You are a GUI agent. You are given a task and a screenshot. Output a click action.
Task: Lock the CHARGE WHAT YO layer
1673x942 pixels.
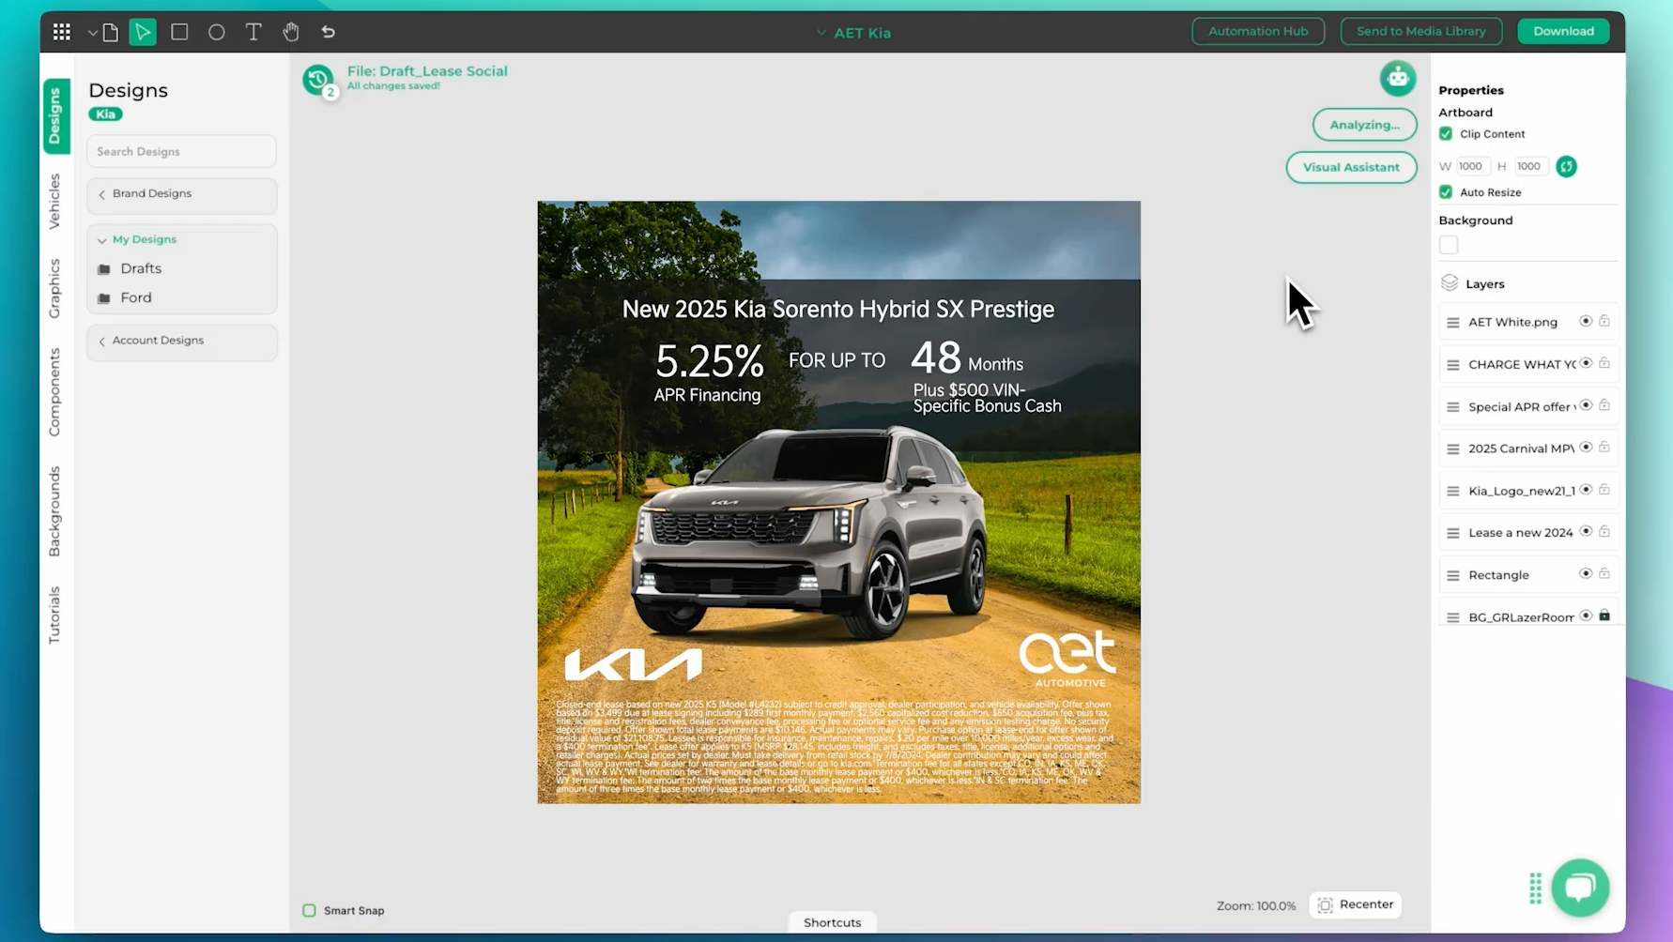pos(1604,363)
